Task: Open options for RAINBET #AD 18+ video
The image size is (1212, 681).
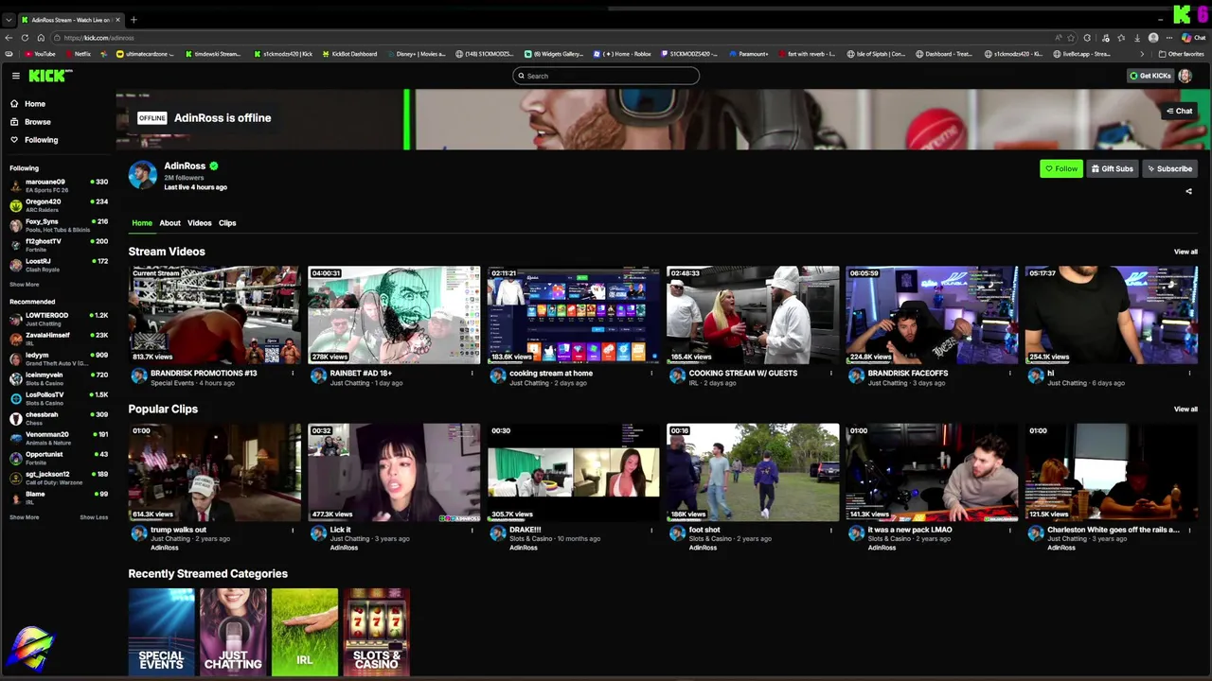Action: click(472, 374)
